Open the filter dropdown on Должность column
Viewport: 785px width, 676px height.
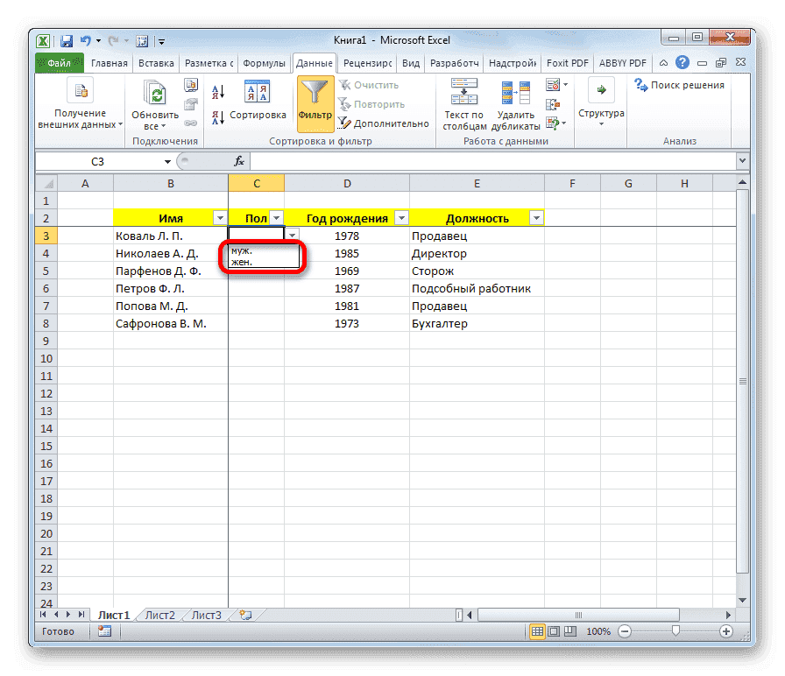click(x=536, y=217)
